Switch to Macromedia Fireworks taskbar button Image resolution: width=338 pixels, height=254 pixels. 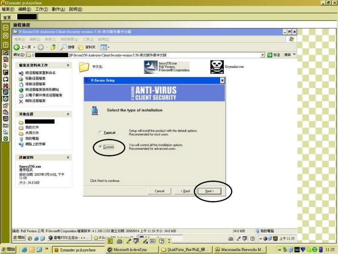(240, 250)
